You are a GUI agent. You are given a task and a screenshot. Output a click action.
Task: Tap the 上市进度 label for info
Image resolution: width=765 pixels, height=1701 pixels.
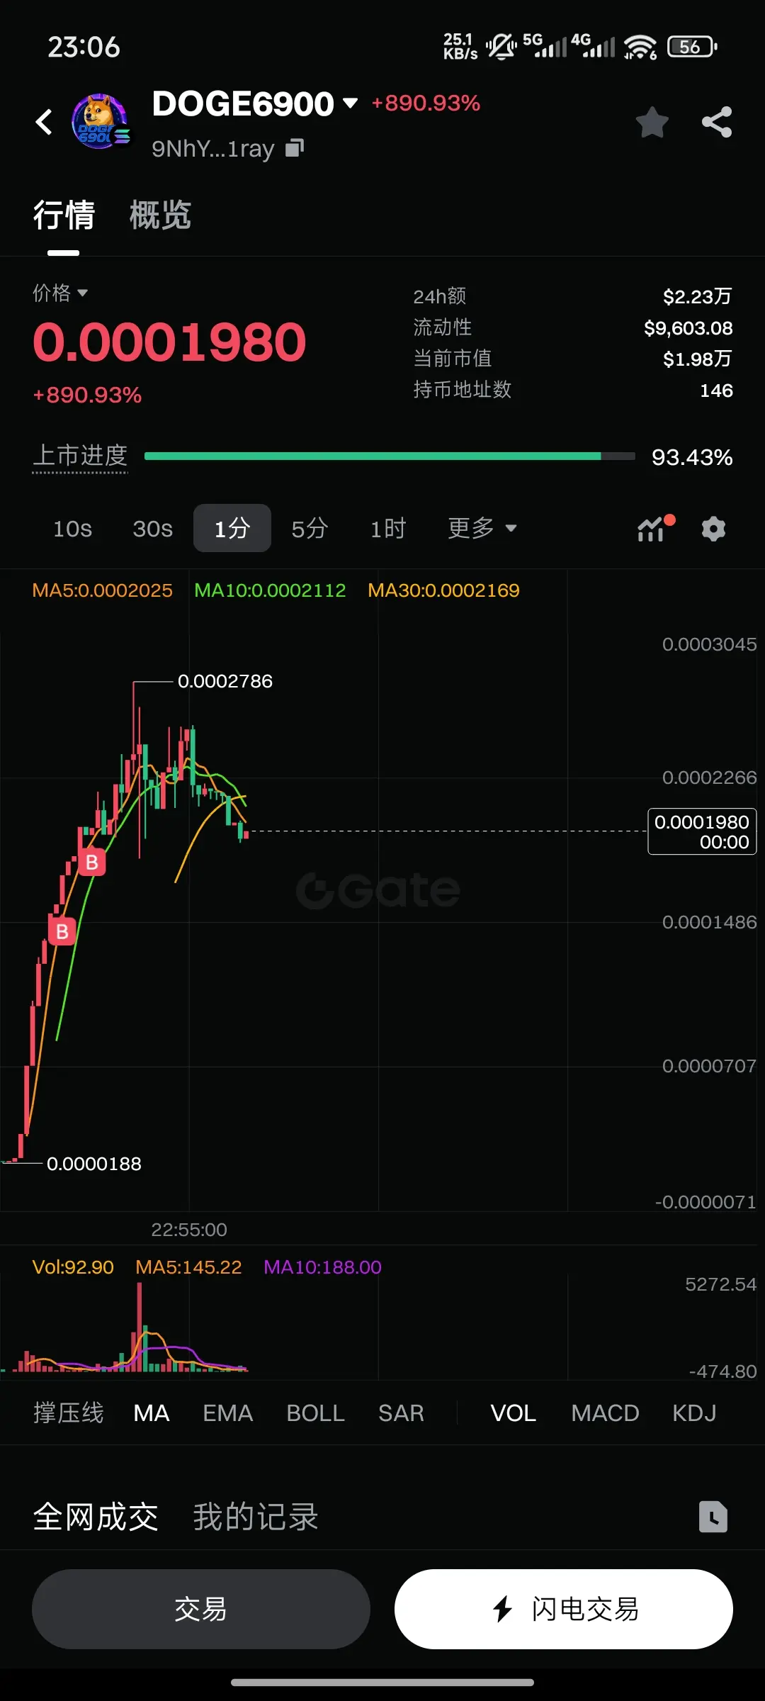click(x=80, y=456)
